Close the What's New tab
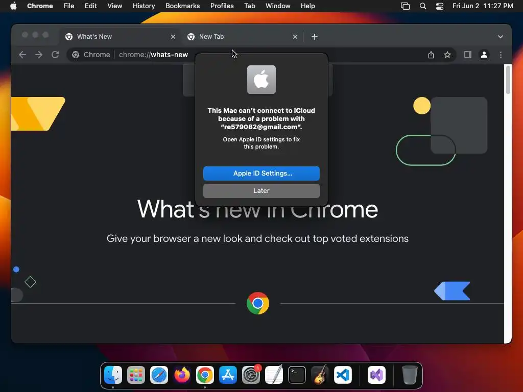The image size is (523, 392). [x=173, y=37]
